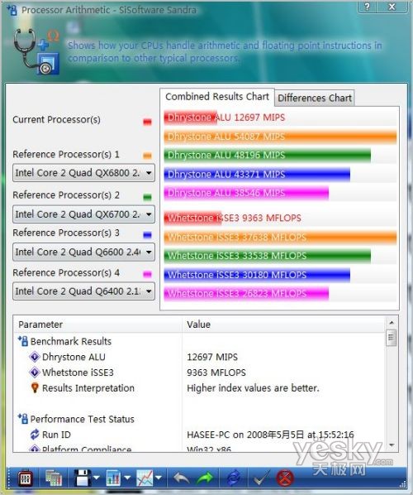This screenshot has height=495, width=413.
Task: Open Reference Processor 4 Q6400 dropdown
Action: 83,291
